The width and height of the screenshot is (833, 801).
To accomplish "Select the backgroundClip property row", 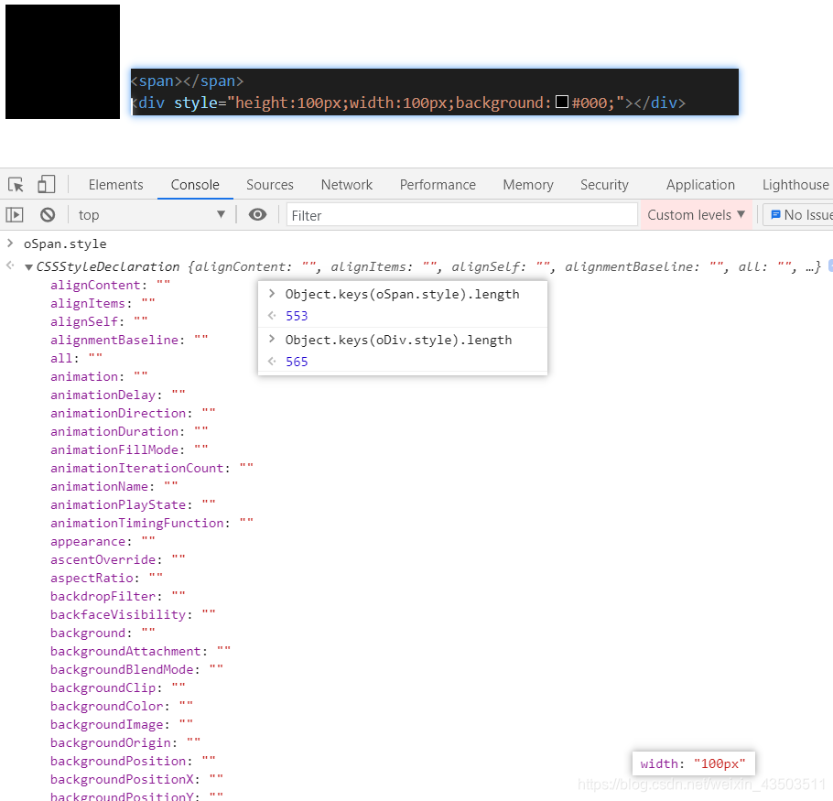I will [118, 687].
